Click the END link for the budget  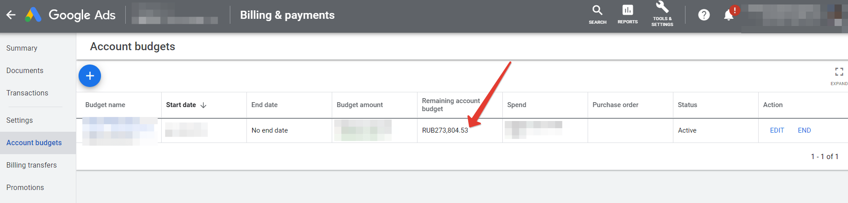pyautogui.click(x=804, y=130)
